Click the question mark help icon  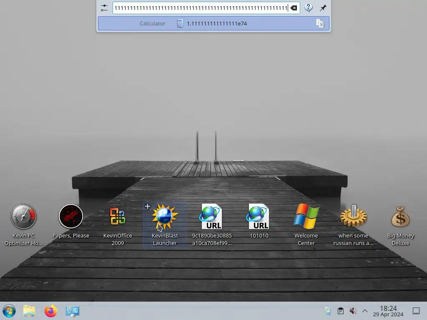click(x=308, y=7)
